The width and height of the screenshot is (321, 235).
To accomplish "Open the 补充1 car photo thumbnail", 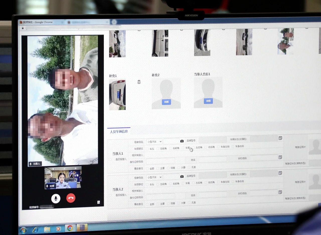I will click(x=117, y=95).
